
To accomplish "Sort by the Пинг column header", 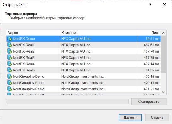I will tap(149, 33).
